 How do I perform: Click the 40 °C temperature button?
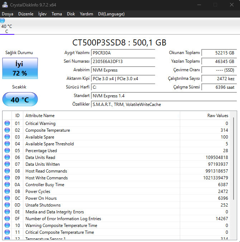pos(20,99)
